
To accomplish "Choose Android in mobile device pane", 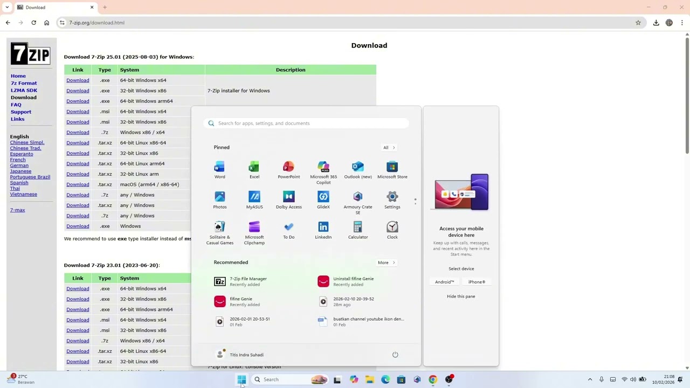I will tap(445, 282).
